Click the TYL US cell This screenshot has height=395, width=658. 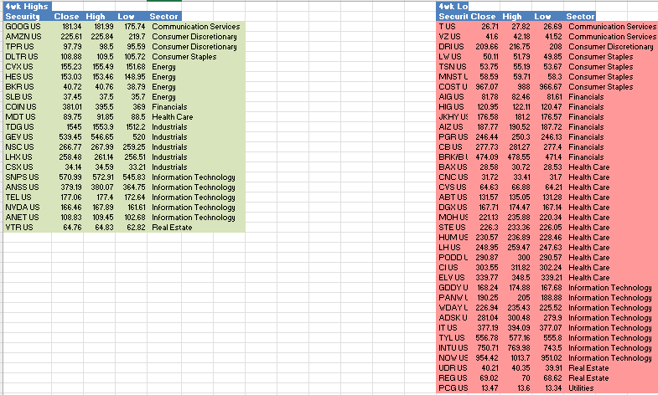(x=453, y=338)
